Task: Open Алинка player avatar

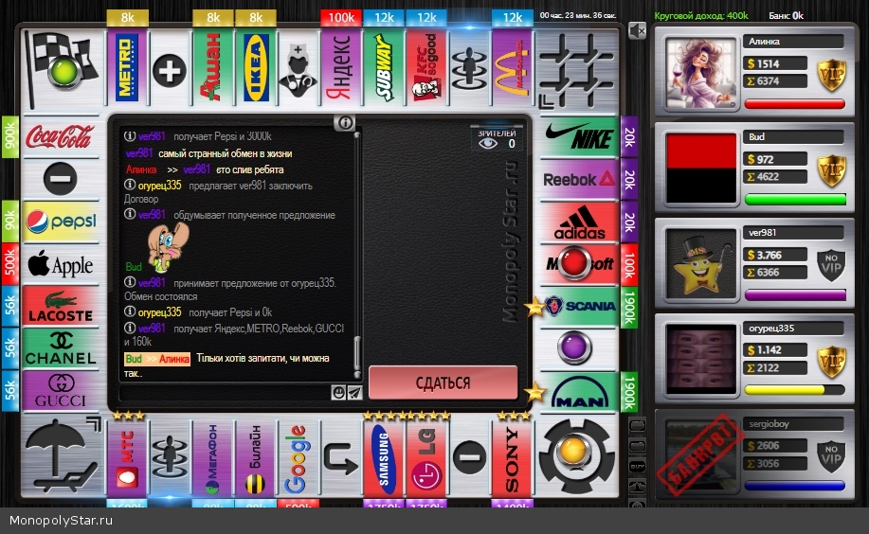Action: point(701,73)
